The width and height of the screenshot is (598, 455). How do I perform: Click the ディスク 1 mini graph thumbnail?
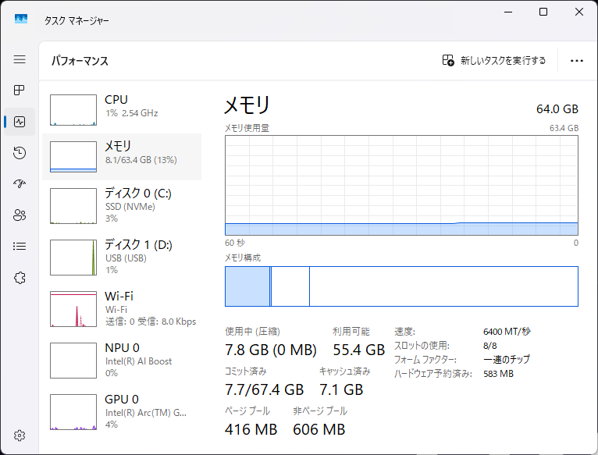[x=73, y=258]
